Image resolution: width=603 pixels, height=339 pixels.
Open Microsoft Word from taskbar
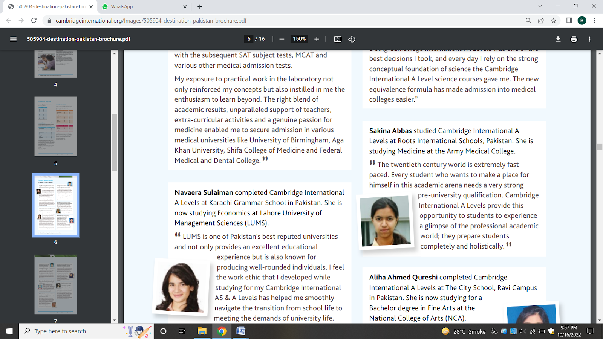click(x=241, y=331)
